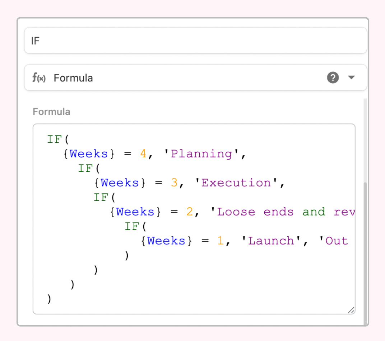Click the orange number 1 in the formula
Screen dimensions: 385x341
[x=221, y=241]
